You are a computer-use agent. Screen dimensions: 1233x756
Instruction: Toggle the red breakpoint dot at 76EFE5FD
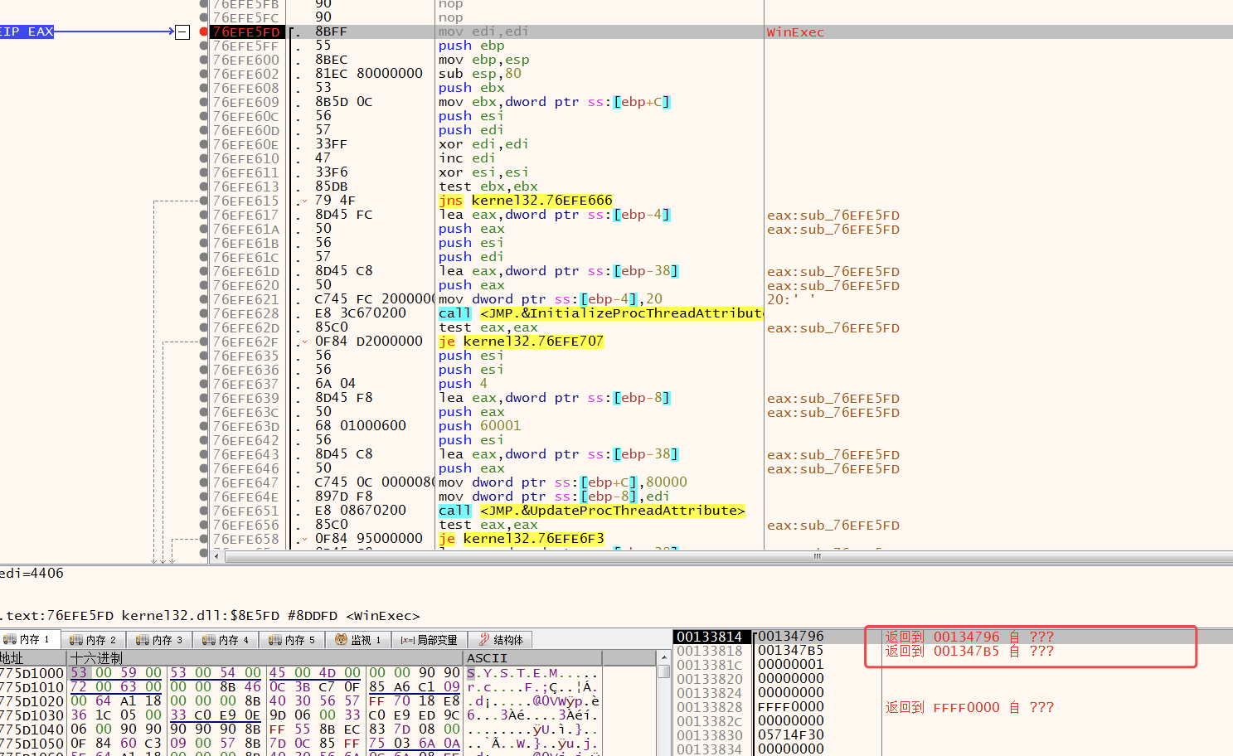204,31
